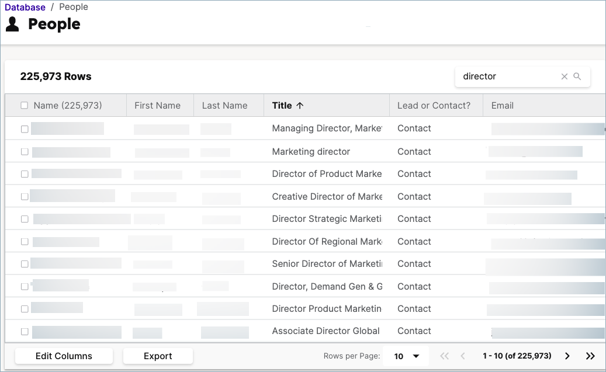
Task: Click the Associate Director Global title cell
Action: [326, 331]
